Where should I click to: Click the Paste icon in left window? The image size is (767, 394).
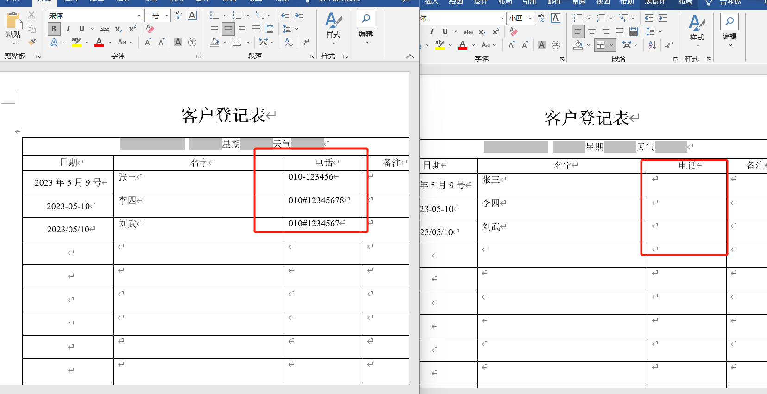coord(13,21)
